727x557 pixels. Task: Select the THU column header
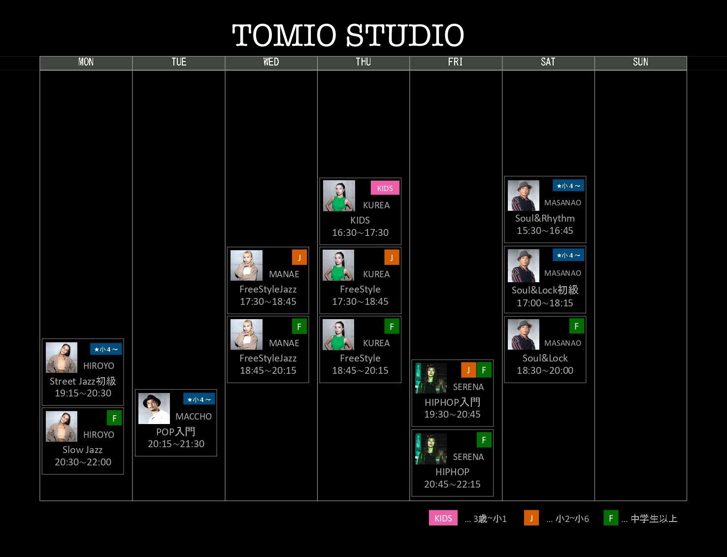point(363,62)
